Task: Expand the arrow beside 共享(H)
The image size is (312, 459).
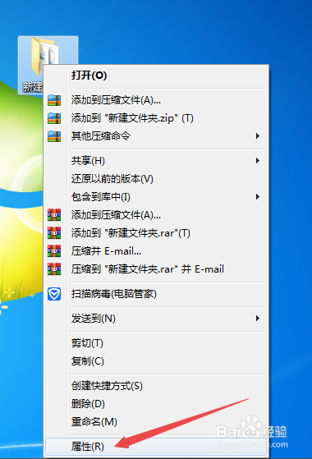Action: [258, 161]
